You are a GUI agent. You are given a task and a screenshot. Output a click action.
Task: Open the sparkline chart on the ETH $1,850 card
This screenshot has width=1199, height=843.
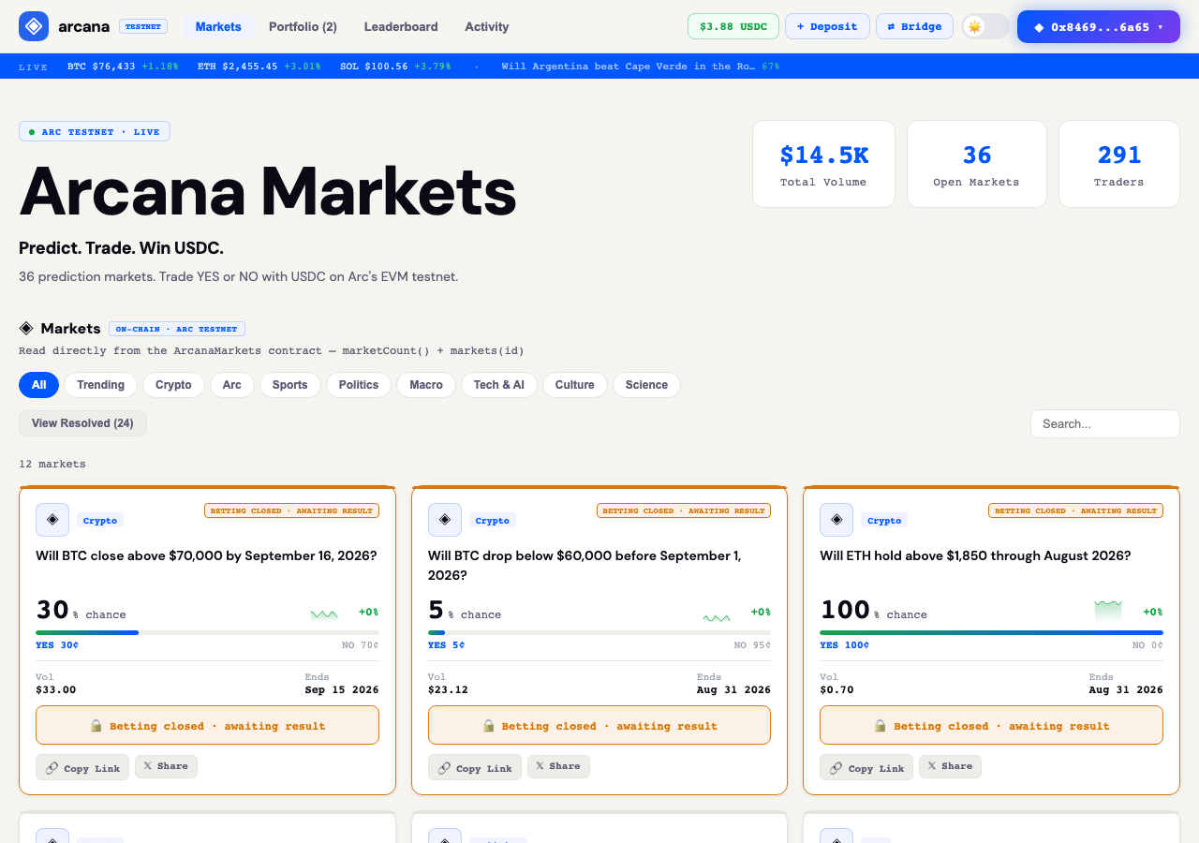1108,611
